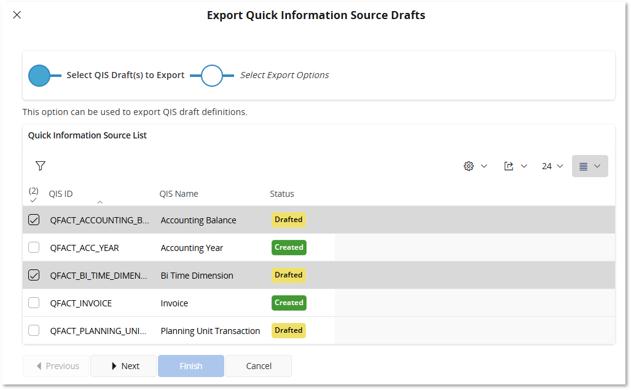Click the Drafted badge for Bi Time Dimension
Image resolution: width=631 pixels, height=390 pixels.
(289, 275)
